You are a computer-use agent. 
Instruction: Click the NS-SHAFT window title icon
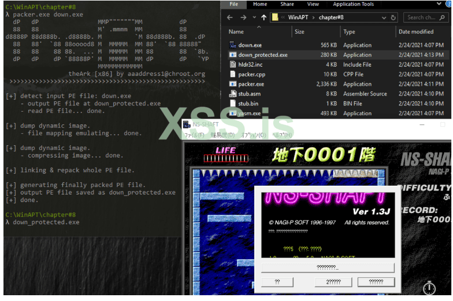tap(187, 124)
